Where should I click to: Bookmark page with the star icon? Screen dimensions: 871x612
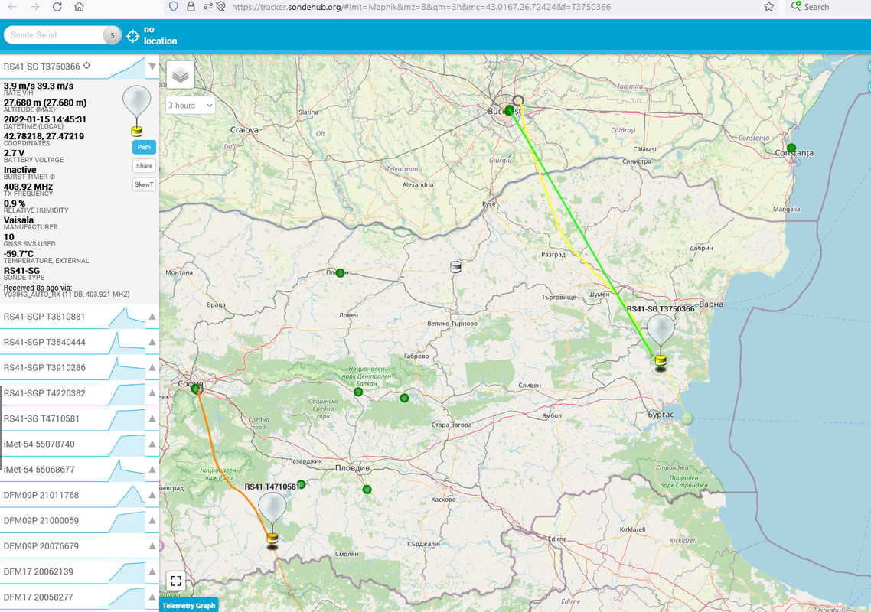(x=768, y=7)
